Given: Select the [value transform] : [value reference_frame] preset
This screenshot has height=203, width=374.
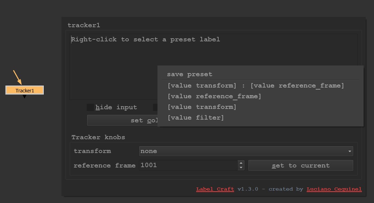Looking at the screenshot, I should click(x=256, y=85).
